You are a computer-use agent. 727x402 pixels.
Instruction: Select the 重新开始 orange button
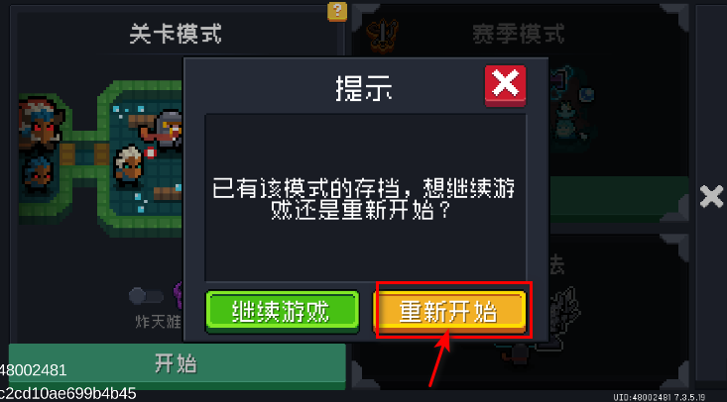click(449, 312)
